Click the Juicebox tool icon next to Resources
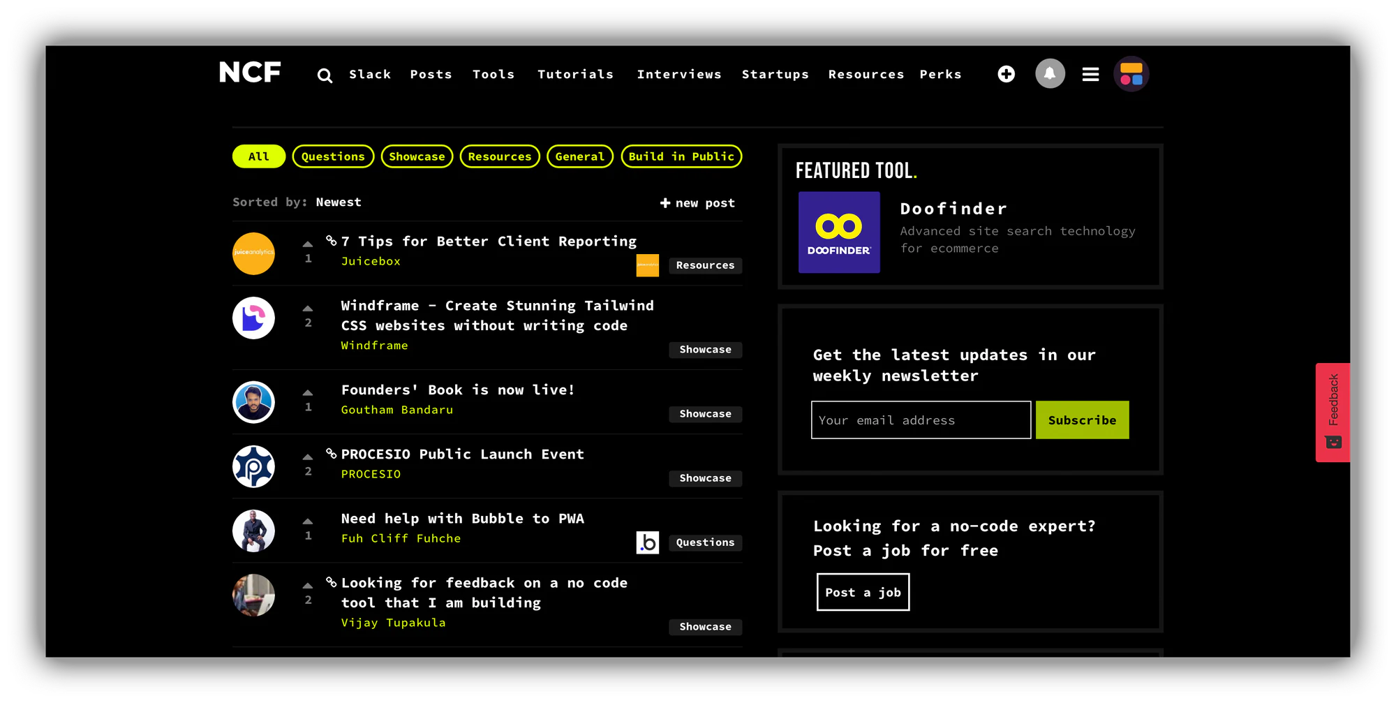The height and width of the screenshot is (703, 1396). [648, 265]
